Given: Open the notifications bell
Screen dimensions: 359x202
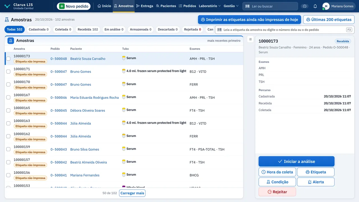Looking at the screenshot, I should [x=315, y=6].
